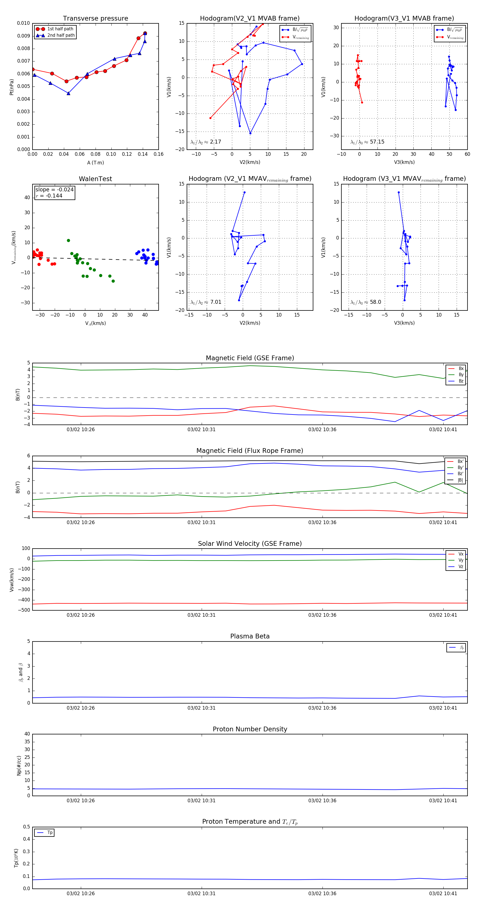Screen dimensions: 500x918
Task: Click the dashed regression line in WalenTest
Action: point(95,259)
